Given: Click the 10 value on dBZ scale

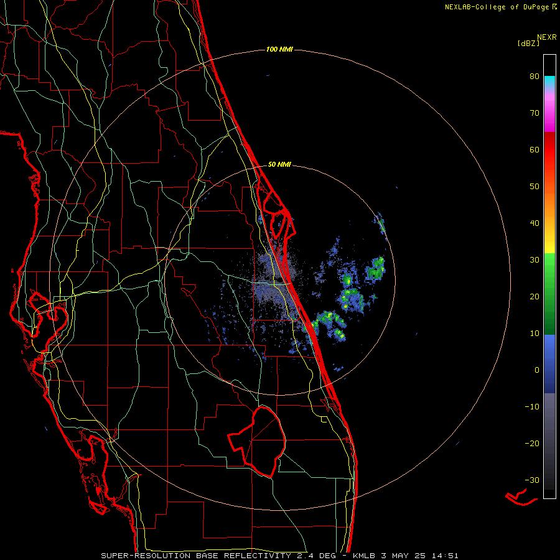Looking at the screenshot, I should (534, 334).
